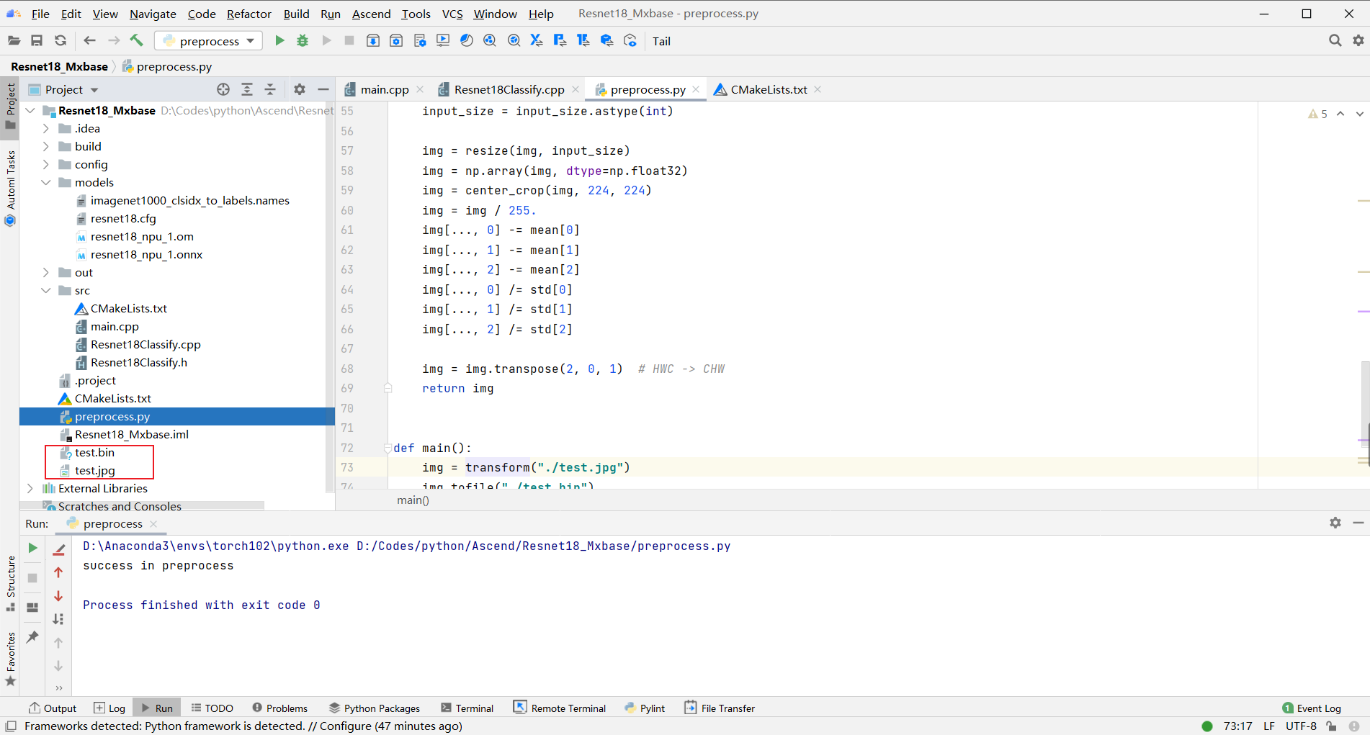Viewport: 1370px width, 735px height.
Task: Select resnet18_npu_1.om in project tree
Action: (142, 236)
